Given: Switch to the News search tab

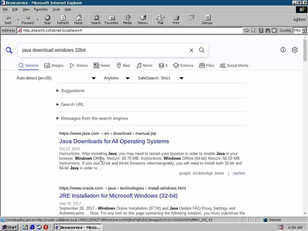Looking at the screenshot, I should 102,66.
